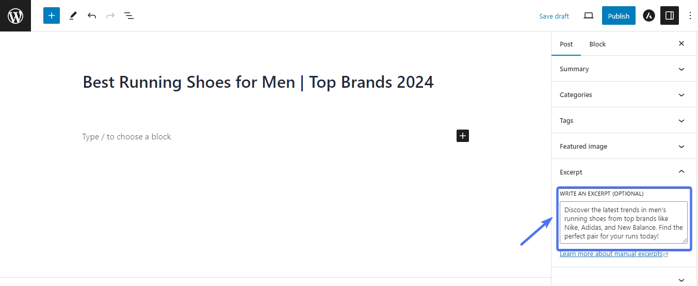Select the pencil Tools icon

coord(73,15)
